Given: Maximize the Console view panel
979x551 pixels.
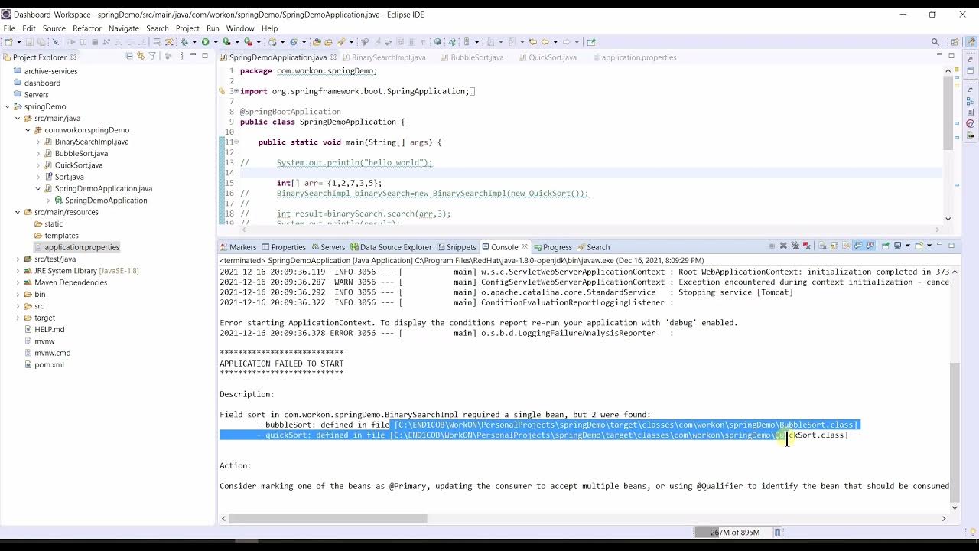Looking at the screenshot, I should (951, 246).
